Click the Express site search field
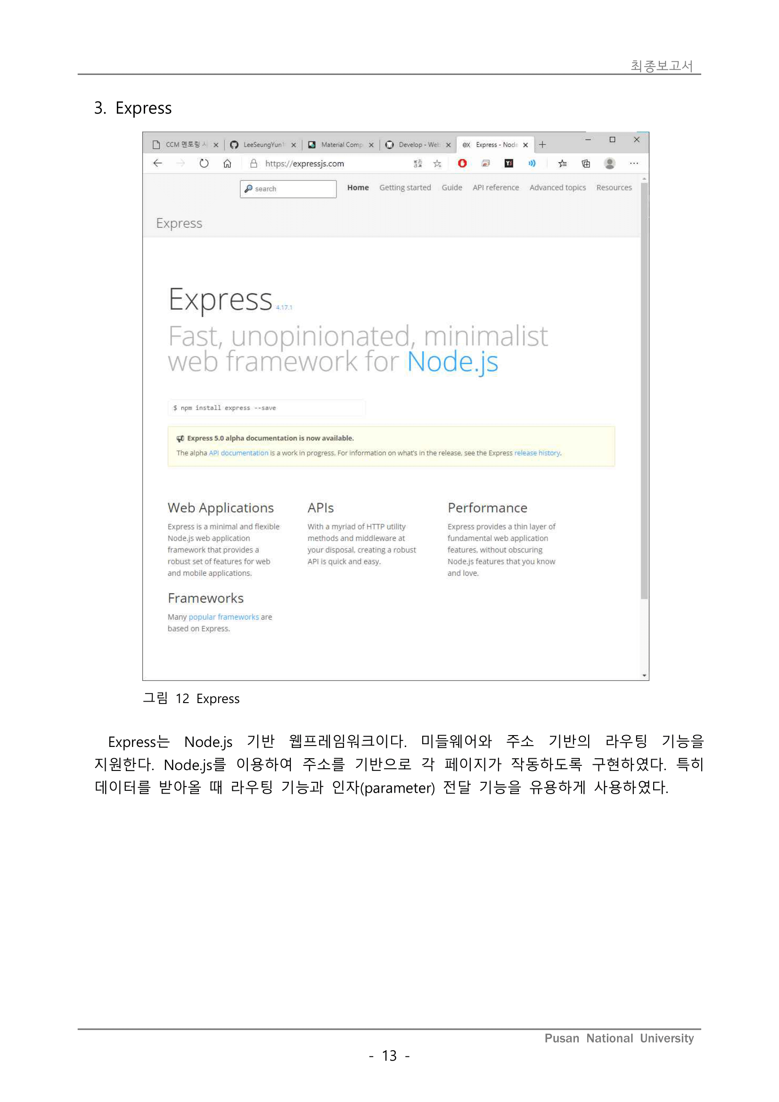 coord(288,189)
